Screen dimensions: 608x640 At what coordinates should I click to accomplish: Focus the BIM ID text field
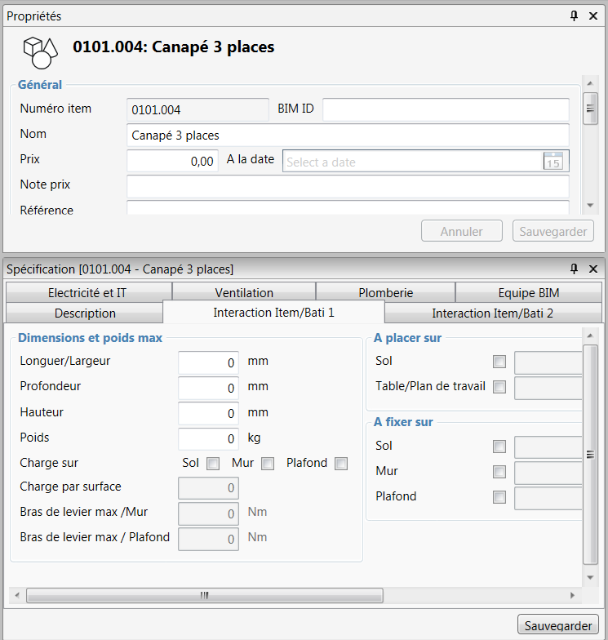446,109
